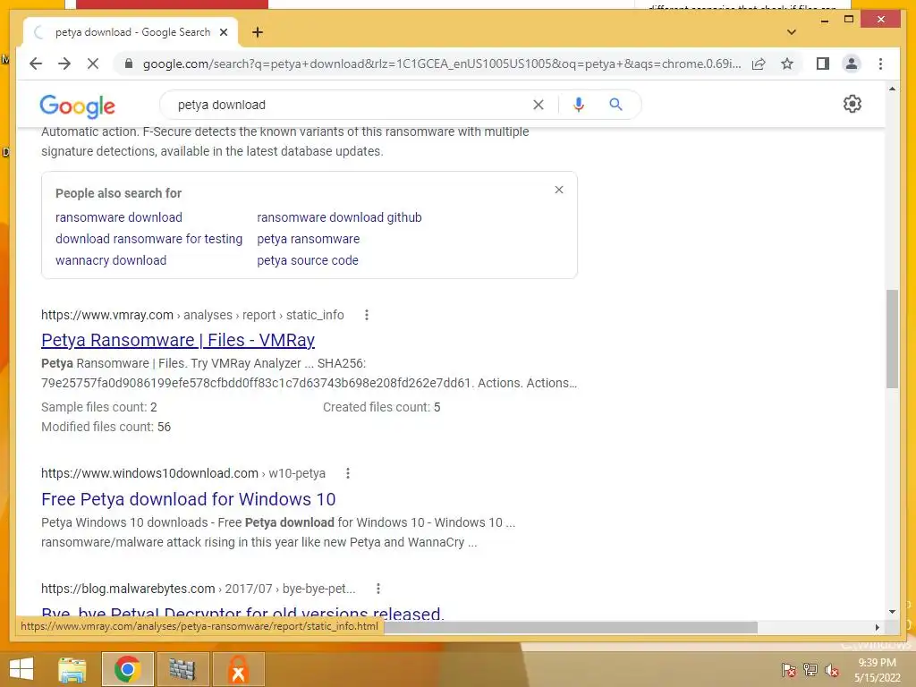Click the Modified files count: 56 text
The height and width of the screenshot is (687, 916).
click(106, 427)
